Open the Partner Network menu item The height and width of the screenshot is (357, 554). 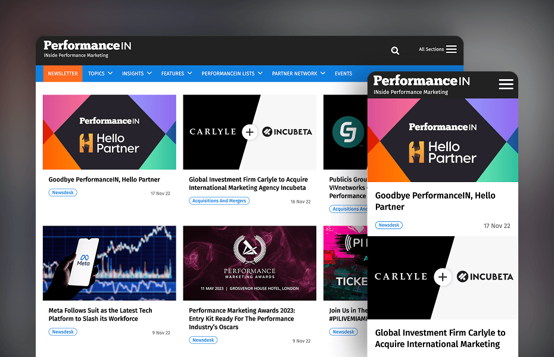point(294,73)
